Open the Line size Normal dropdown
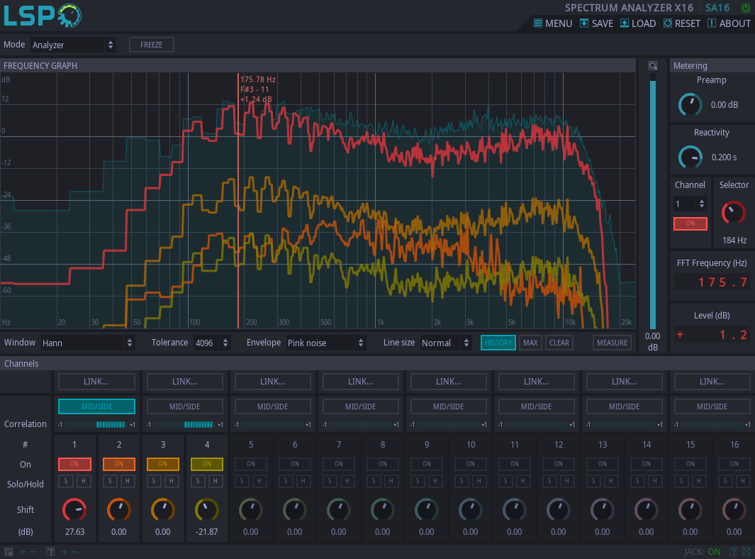Screen dimensions: 755x559 coord(445,343)
